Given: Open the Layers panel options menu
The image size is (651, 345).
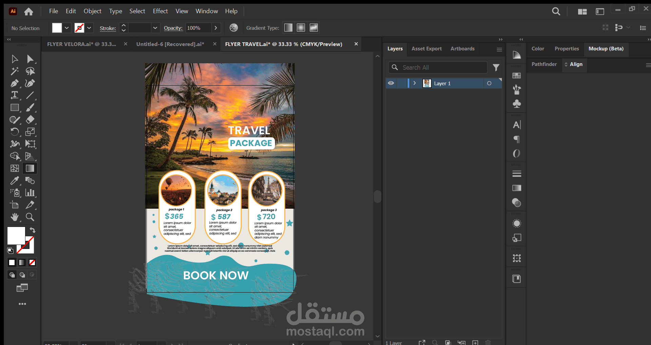Looking at the screenshot, I should pyautogui.click(x=499, y=50).
